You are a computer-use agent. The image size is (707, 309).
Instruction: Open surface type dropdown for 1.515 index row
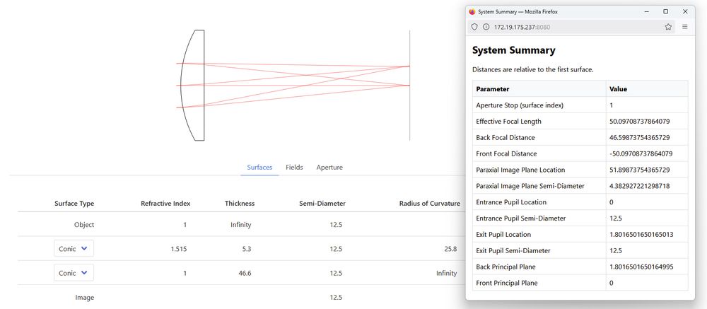(74, 249)
